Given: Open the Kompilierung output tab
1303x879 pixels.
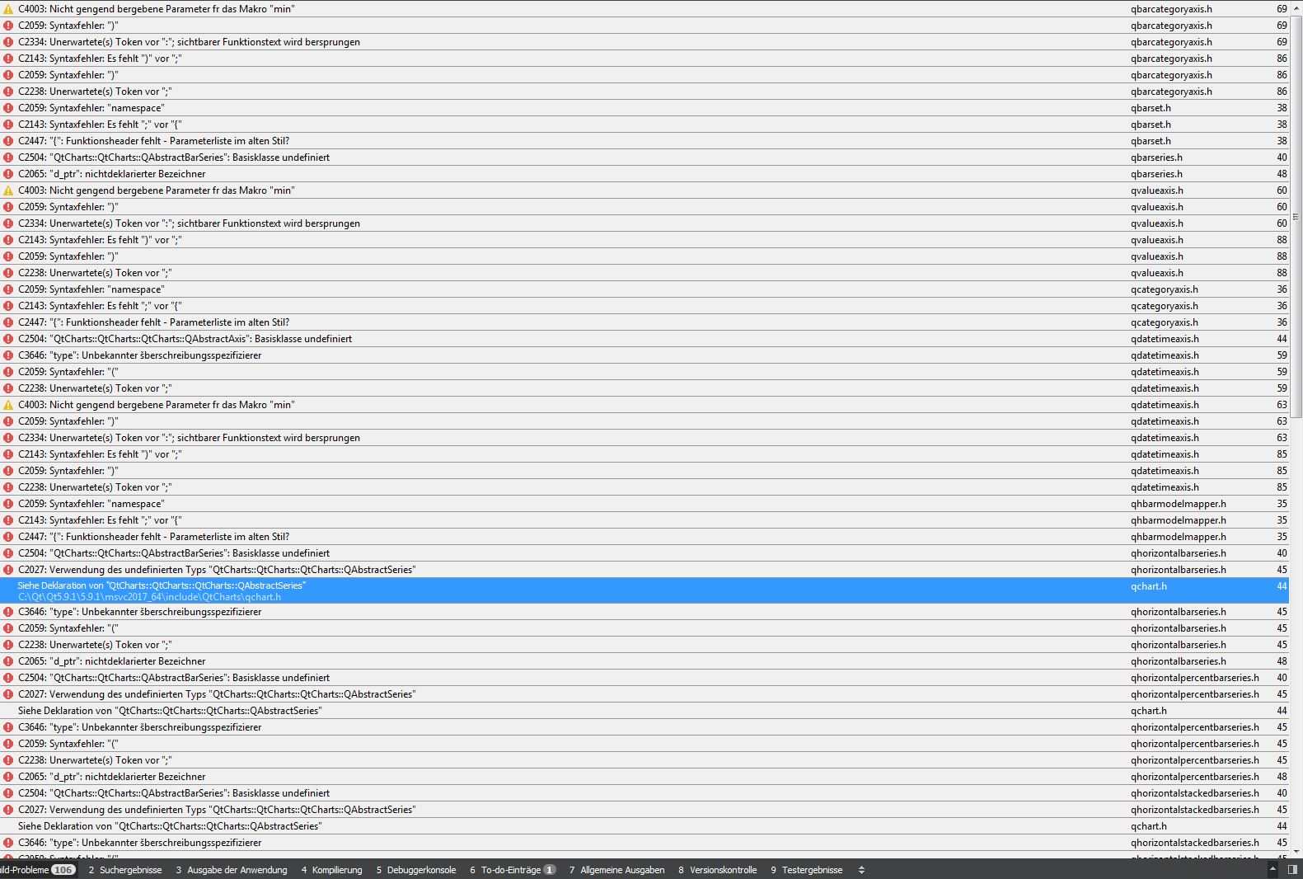Looking at the screenshot, I should (x=331, y=870).
